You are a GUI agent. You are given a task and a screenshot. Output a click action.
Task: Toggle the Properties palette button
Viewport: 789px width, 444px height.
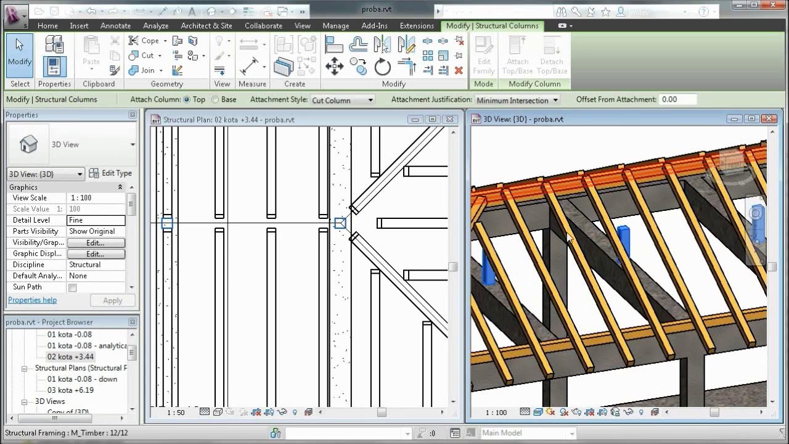54,67
